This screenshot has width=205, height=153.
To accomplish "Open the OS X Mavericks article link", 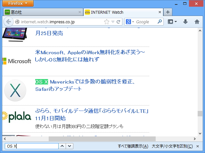I will 85,85.
